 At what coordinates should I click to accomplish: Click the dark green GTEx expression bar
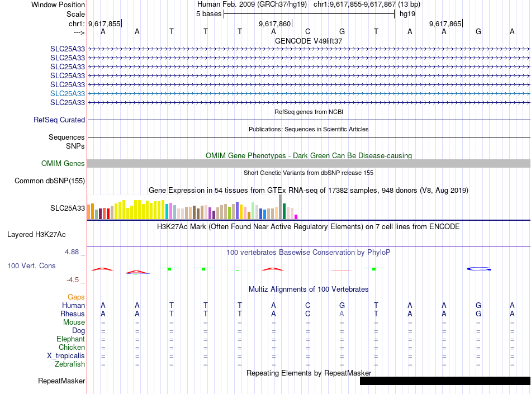click(284, 211)
